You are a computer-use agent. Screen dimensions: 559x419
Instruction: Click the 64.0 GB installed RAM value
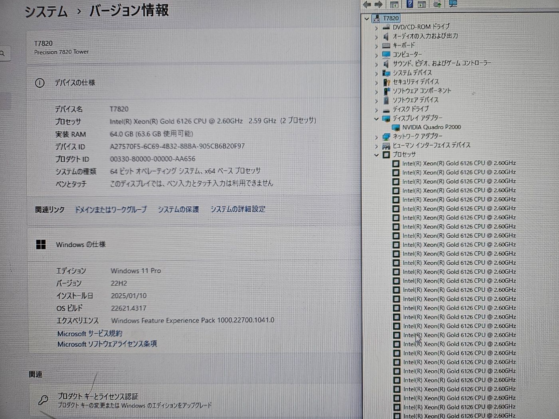(x=151, y=134)
